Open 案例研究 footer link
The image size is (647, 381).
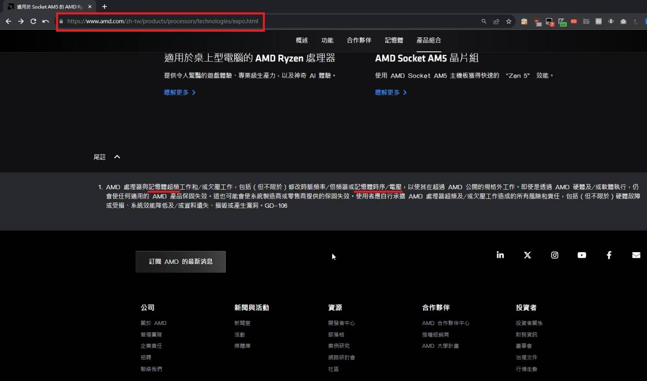click(x=339, y=346)
